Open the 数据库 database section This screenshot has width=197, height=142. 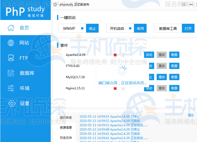click(x=26, y=73)
